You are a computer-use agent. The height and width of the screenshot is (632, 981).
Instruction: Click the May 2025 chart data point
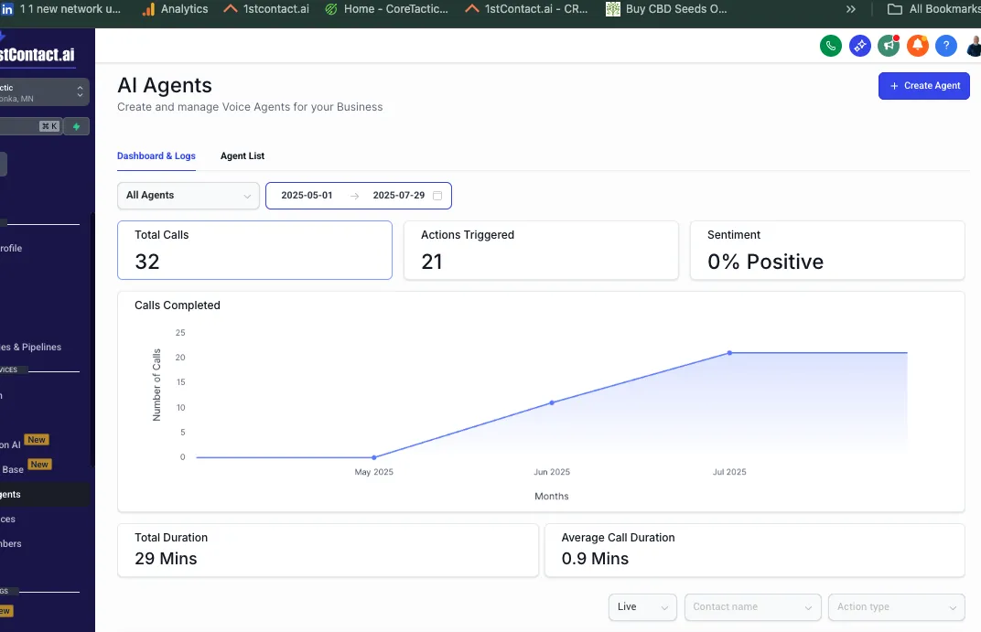tap(374, 457)
